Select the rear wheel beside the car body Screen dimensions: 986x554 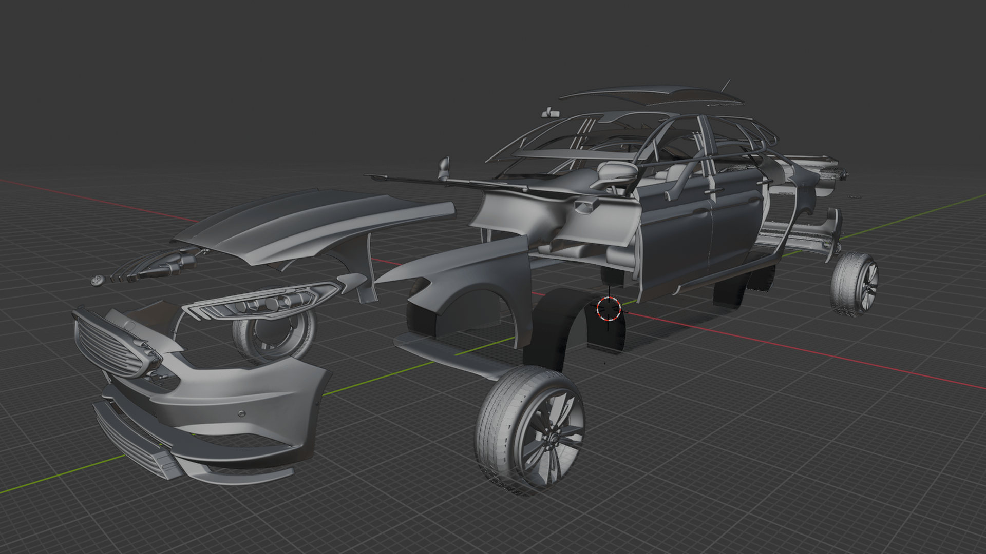coord(854,284)
